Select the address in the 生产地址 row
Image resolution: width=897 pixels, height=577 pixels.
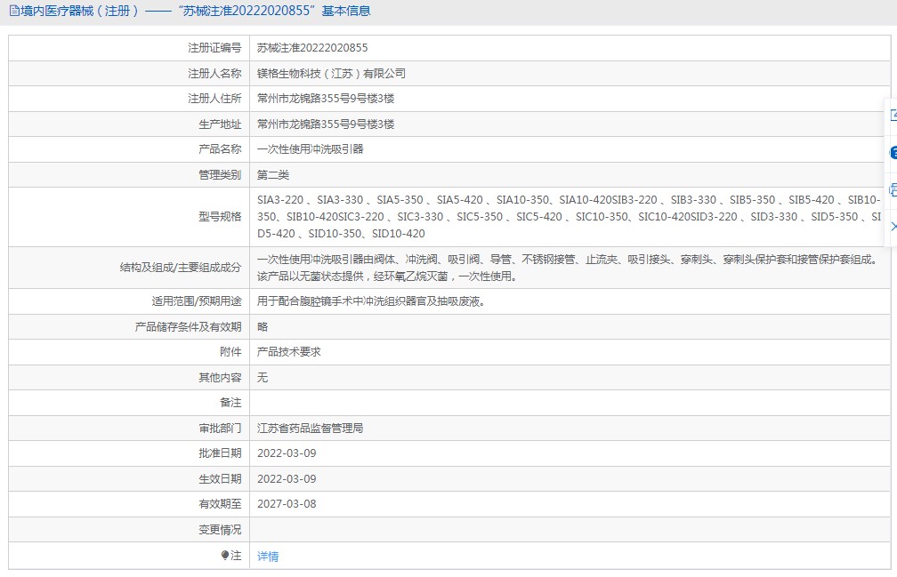(x=326, y=124)
